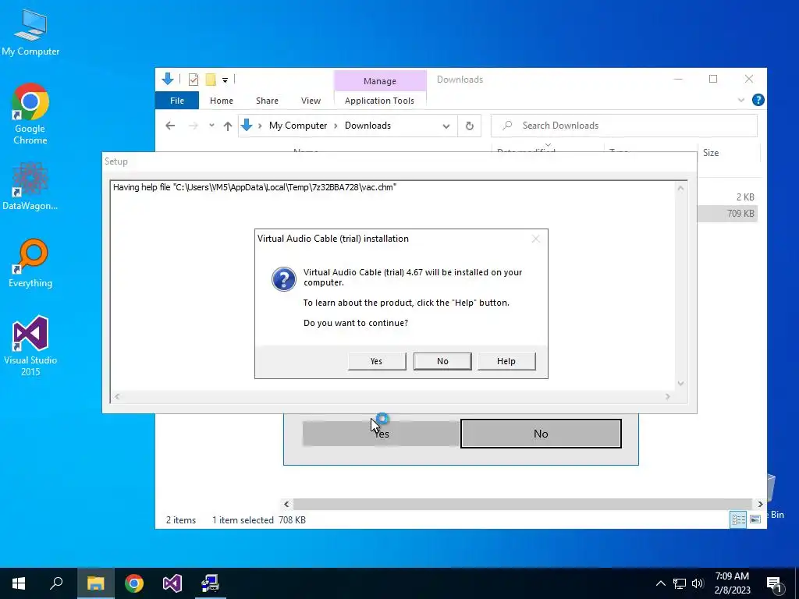Switch to the installer taskbar icon
Image resolution: width=799 pixels, height=599 pixels.
210,583
